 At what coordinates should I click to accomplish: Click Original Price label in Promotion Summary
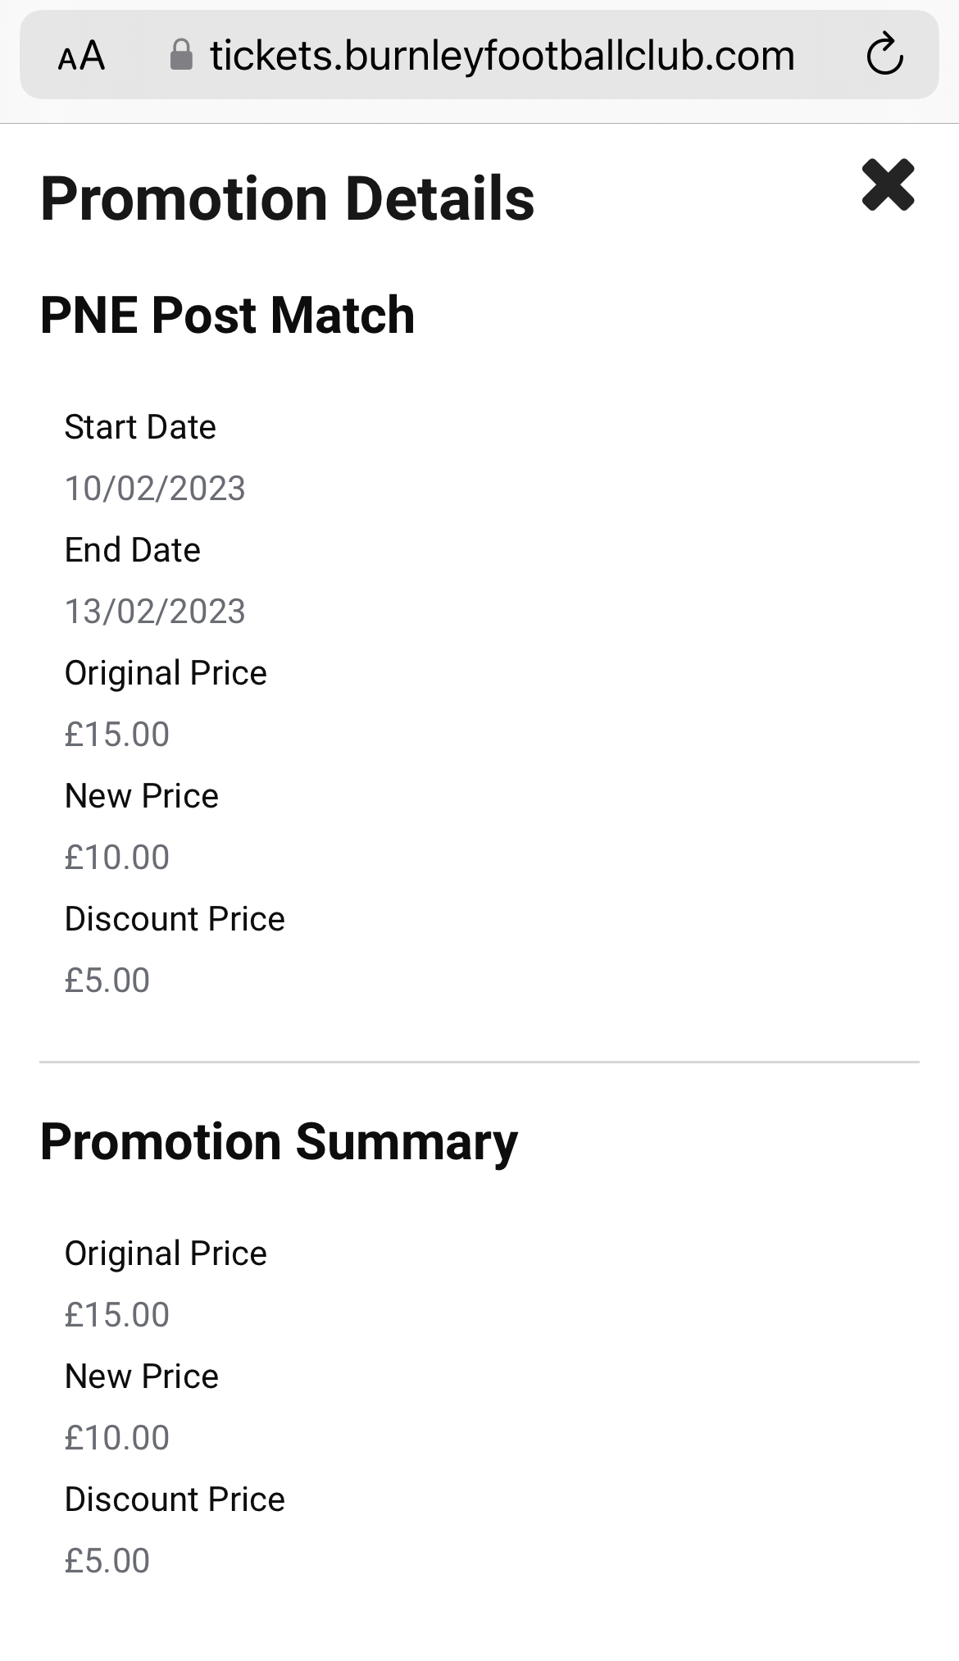(x=166, y=1254)
